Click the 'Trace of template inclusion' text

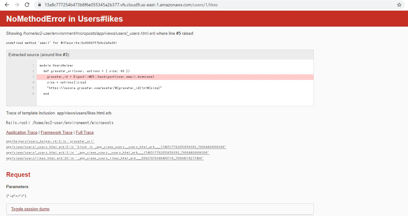point(59,113)
